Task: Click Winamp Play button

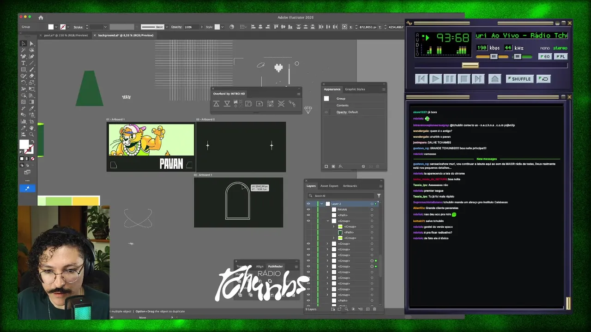Action: [436, 79]
